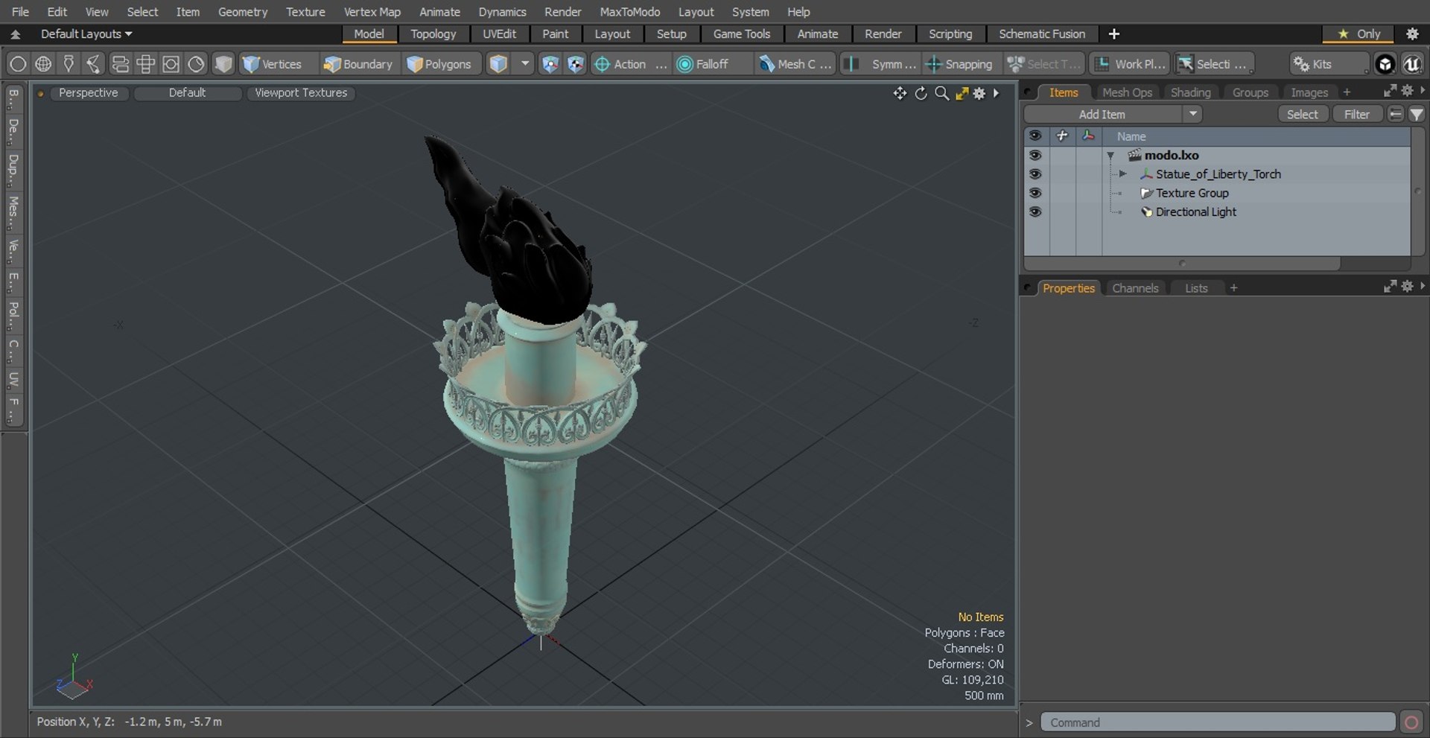Click the Items list layout options icon

click(1396, 114)
